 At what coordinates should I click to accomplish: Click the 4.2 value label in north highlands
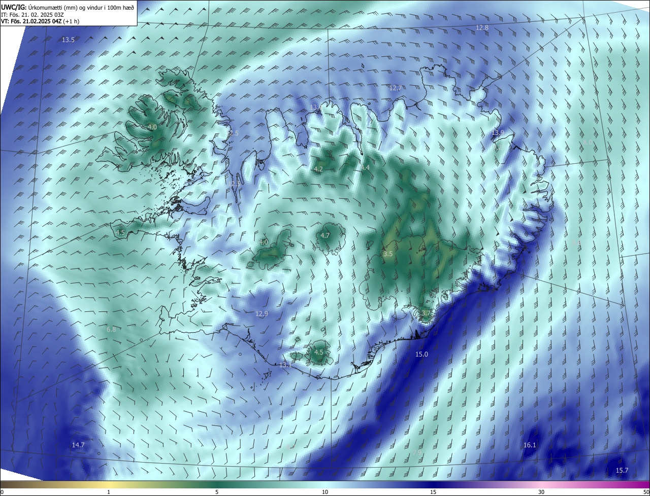point(318,169)
